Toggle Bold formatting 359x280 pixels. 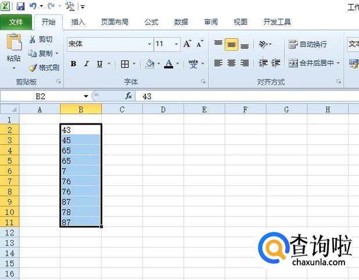[73, 64]
